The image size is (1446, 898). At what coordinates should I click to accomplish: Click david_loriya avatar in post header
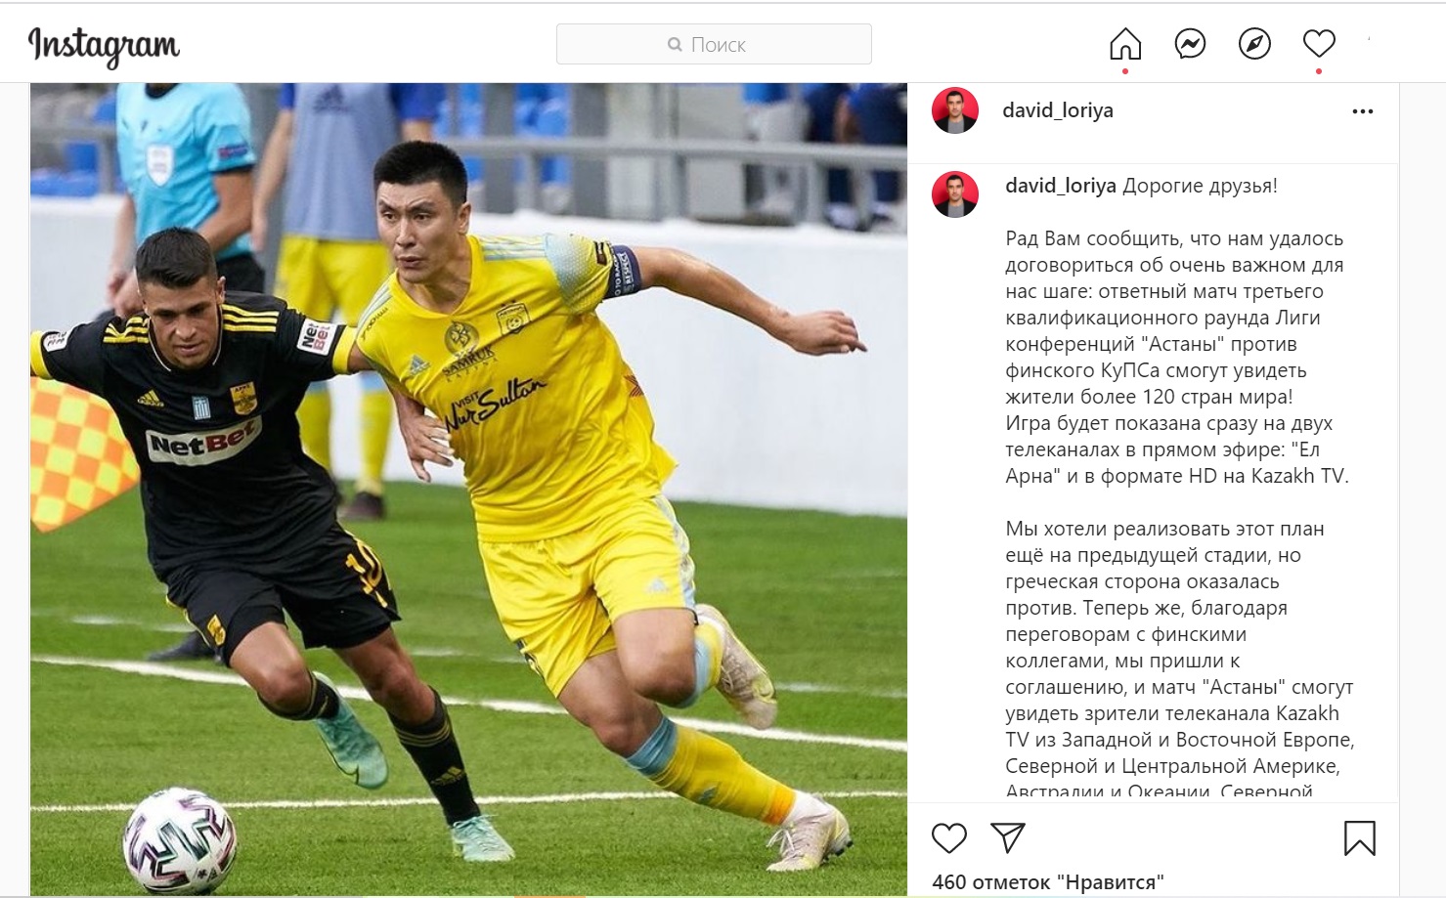click(x=955, y=110)
